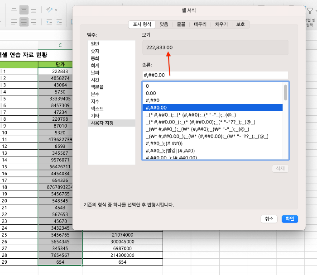The image size is (317, 275).
Task: Switch to the 채우기 tab
Action: (221, 24)
